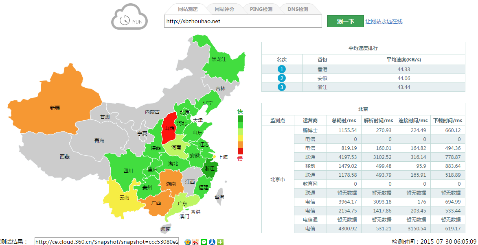The image size is (478, 245).
Task: Click rank badge 1 beside 香港
Action: pyautogui.click(x=282, y=69)
